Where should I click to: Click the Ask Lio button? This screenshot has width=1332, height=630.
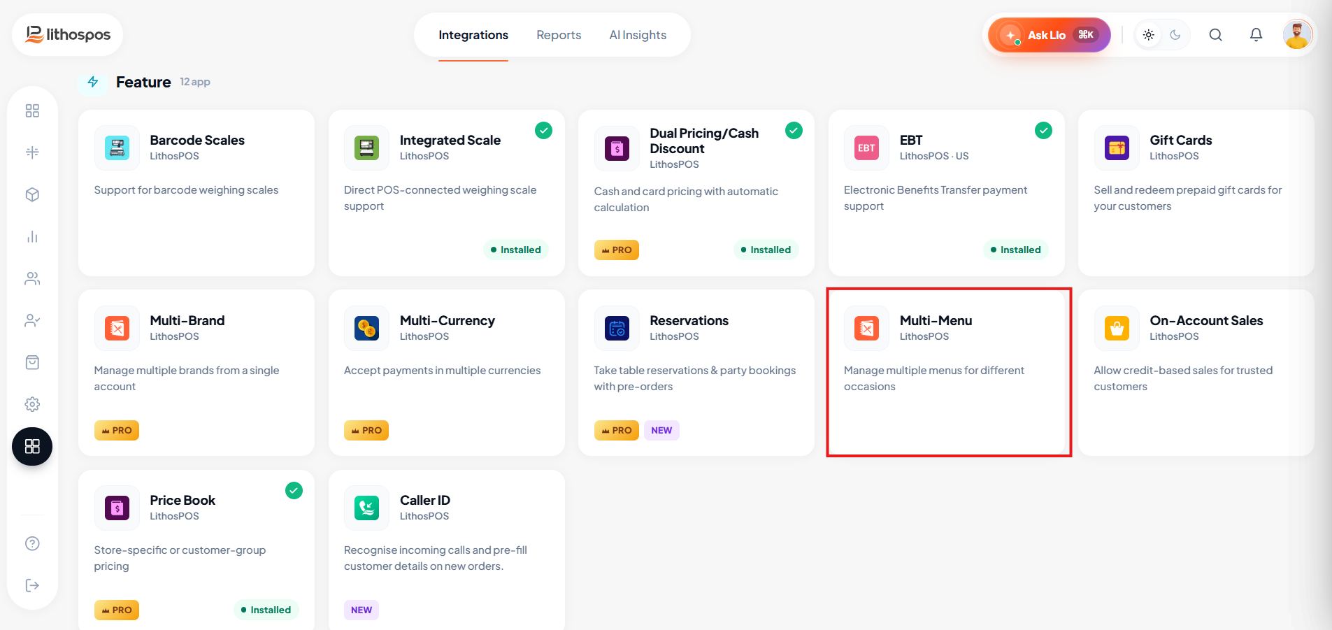1049,35
